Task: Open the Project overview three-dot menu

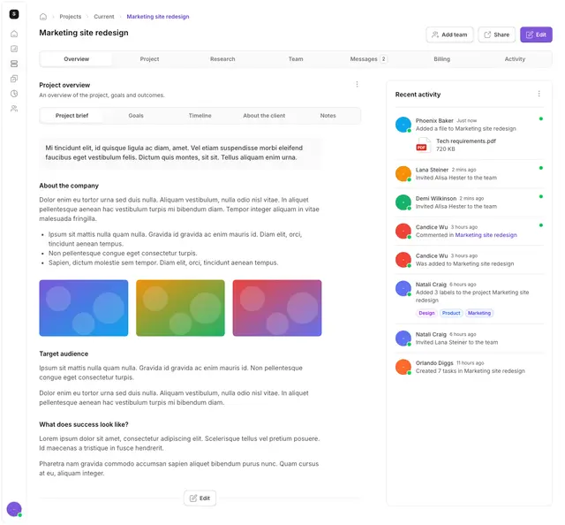Action: 357,85
